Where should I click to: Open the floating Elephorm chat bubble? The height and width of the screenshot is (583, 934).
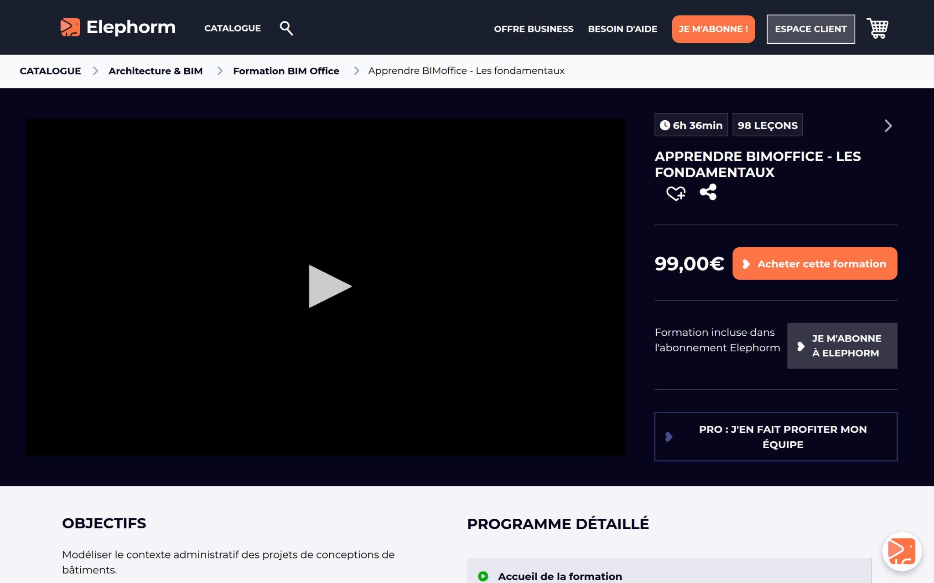[902, 551]
